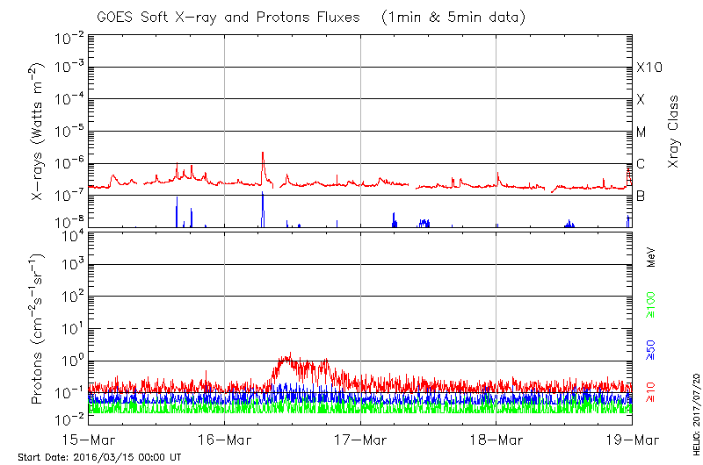Select the blue ≥50 MeV legend label
This screenshot has height=465, width=703.
click(x=651, y=349)
